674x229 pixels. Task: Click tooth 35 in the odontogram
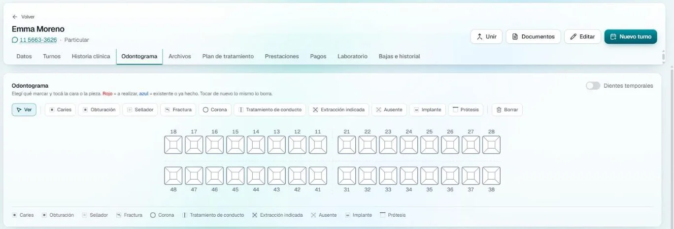pos(430,176)
